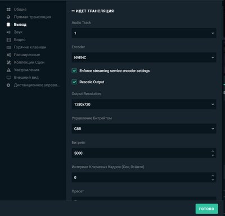This screenshot has height=216, width=225.
Task: Collapse the Идет трансляция section
Action: (x=73, y=11)
